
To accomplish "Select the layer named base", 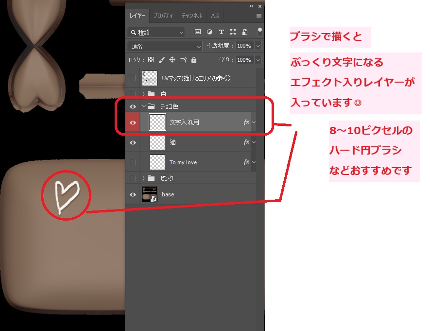I will point(168,194).
